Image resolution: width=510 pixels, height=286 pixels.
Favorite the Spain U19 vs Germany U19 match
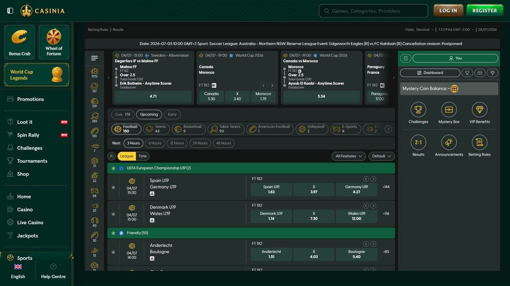pyautogui.click(x=113, y=187)
